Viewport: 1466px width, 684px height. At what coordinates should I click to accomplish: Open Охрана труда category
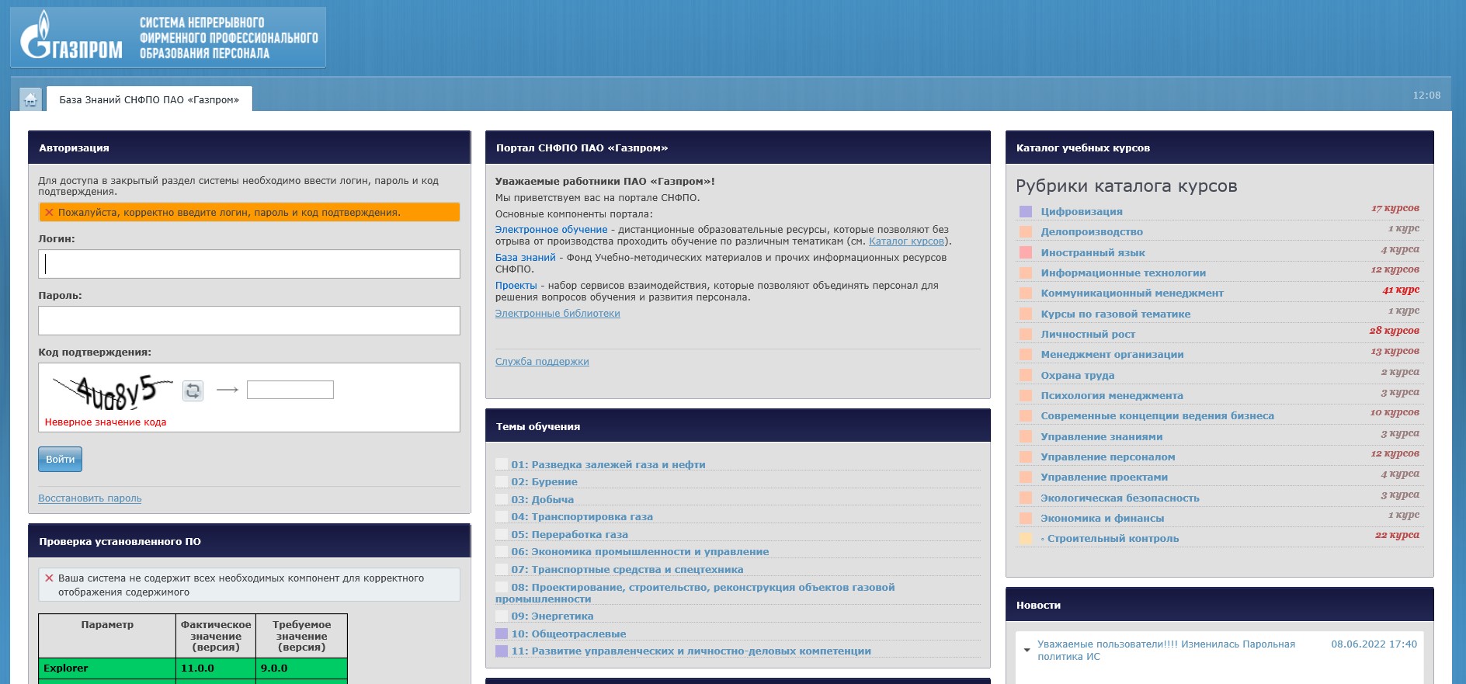1078,376
